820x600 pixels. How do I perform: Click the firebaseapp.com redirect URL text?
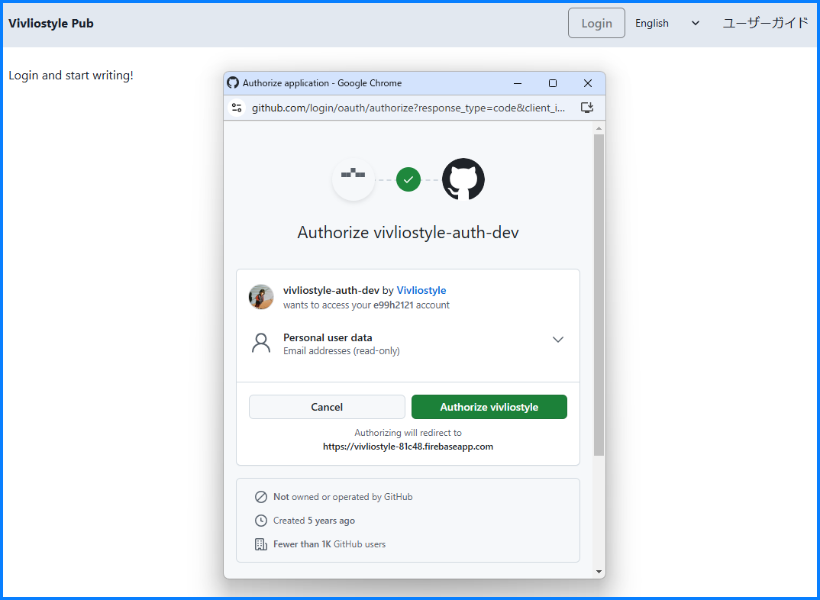click(408, 447)
